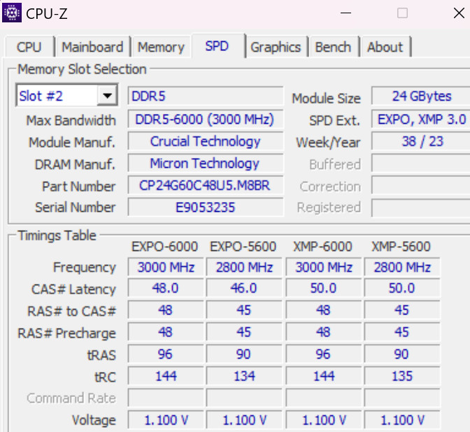Image resolution: width=470 pixels, height=432 pixels.
Task: Select the SPD tab
Action: 217,46
